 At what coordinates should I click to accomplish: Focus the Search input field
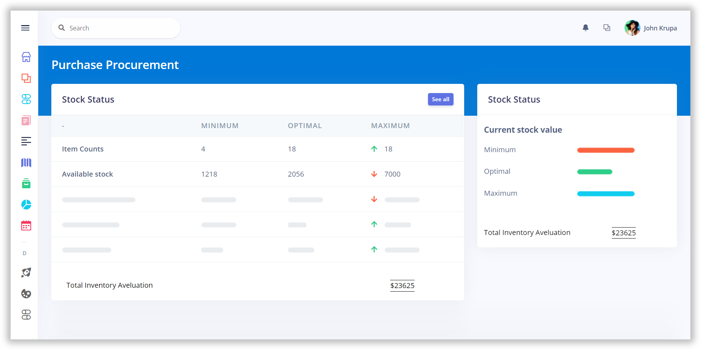click(116, 28)
